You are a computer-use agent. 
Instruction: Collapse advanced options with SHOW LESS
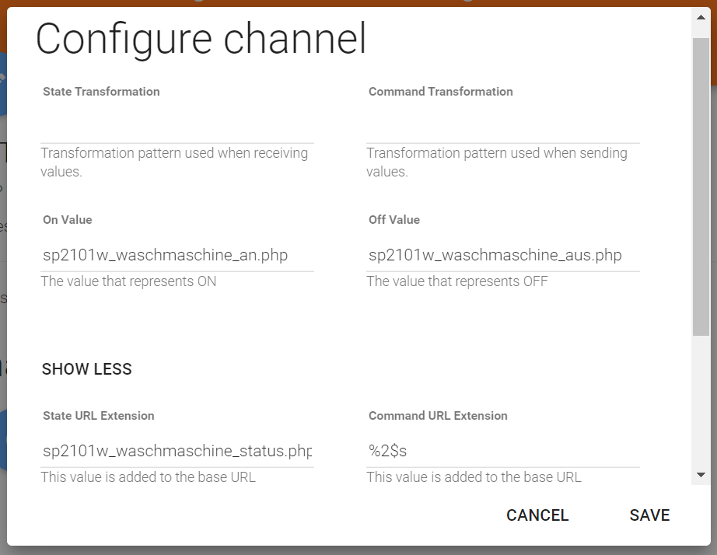(87, 369)
